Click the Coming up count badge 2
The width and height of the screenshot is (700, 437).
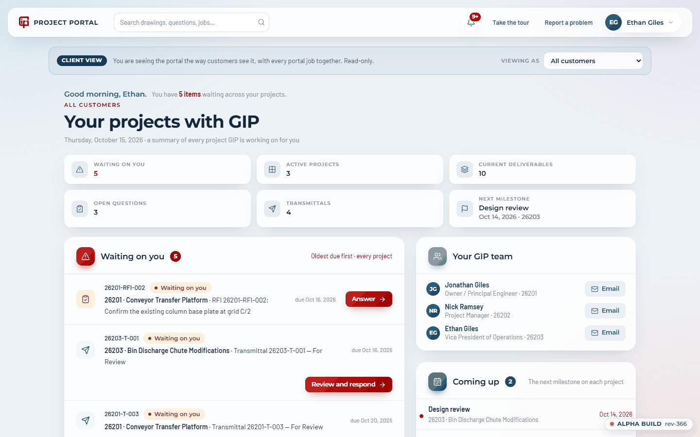click(x=510, y=382)
